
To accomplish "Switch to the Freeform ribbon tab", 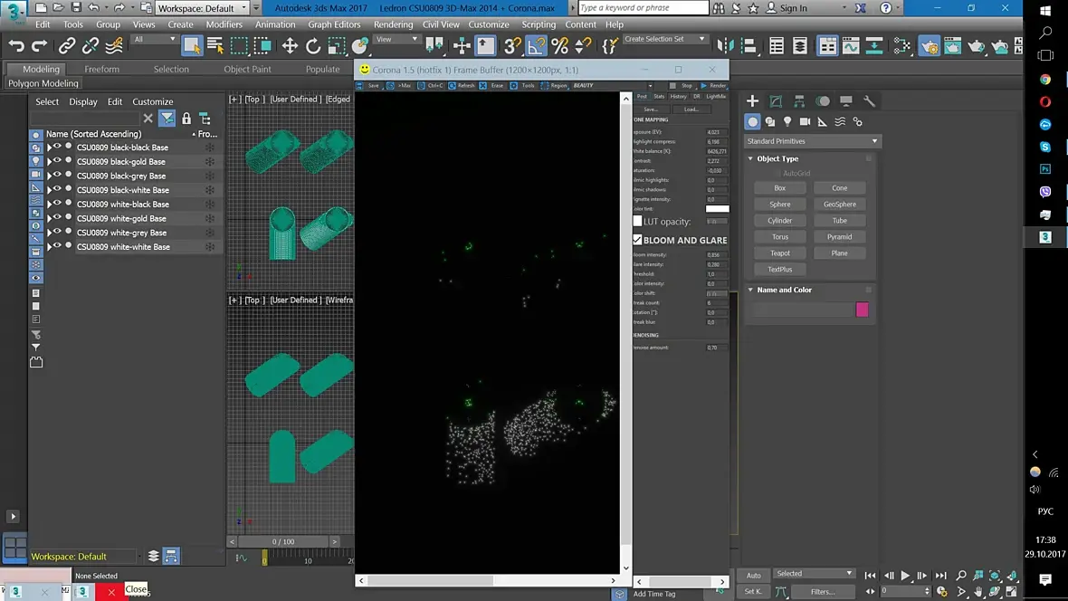I will pyautogui.click(x=101, y=69).
